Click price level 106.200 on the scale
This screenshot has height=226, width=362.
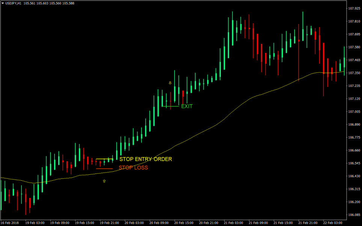click(x=354, y=202)
